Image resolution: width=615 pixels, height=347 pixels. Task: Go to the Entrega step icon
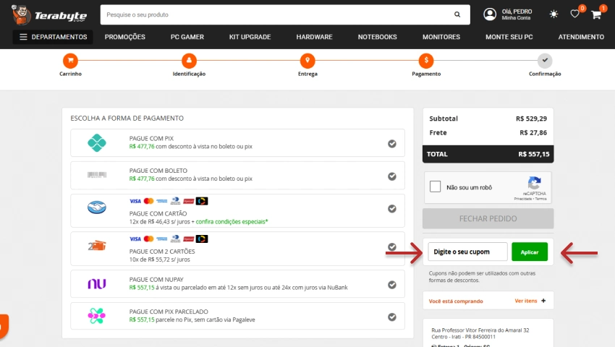coord(307,61)
